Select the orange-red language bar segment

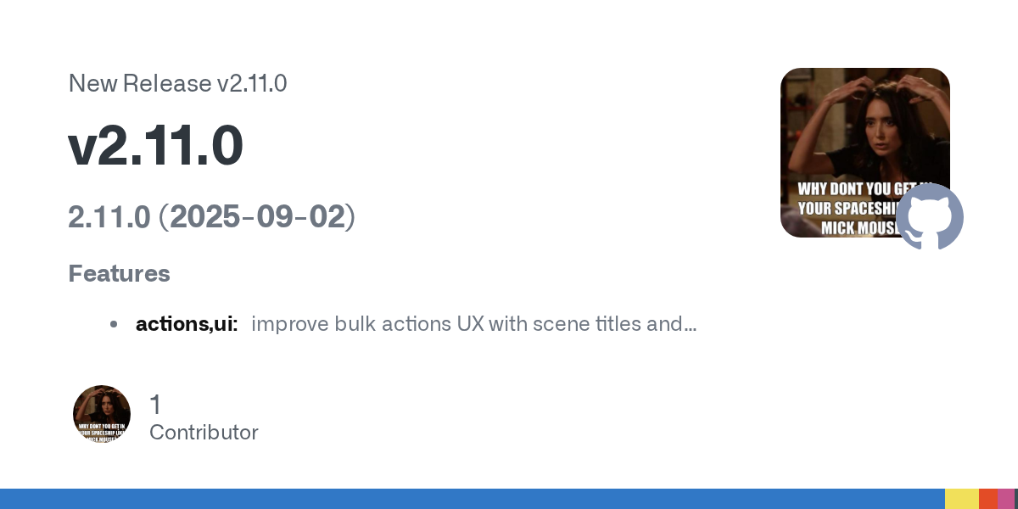[988, 499]
